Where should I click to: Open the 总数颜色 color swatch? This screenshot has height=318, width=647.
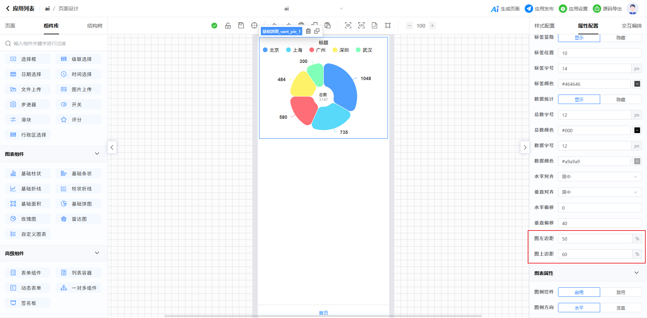637,131
